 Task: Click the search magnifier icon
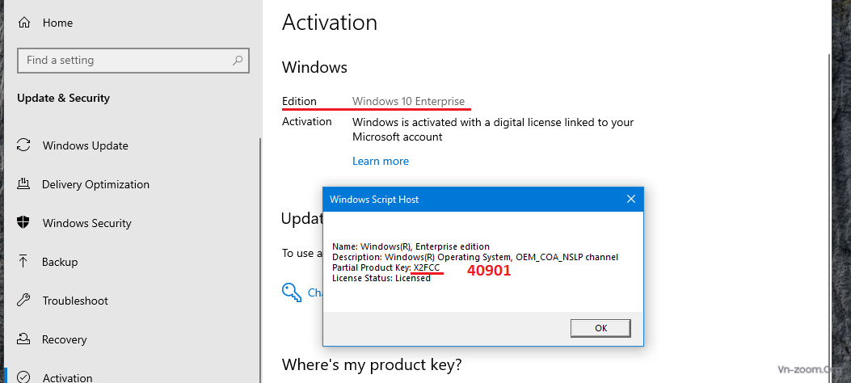237,61
